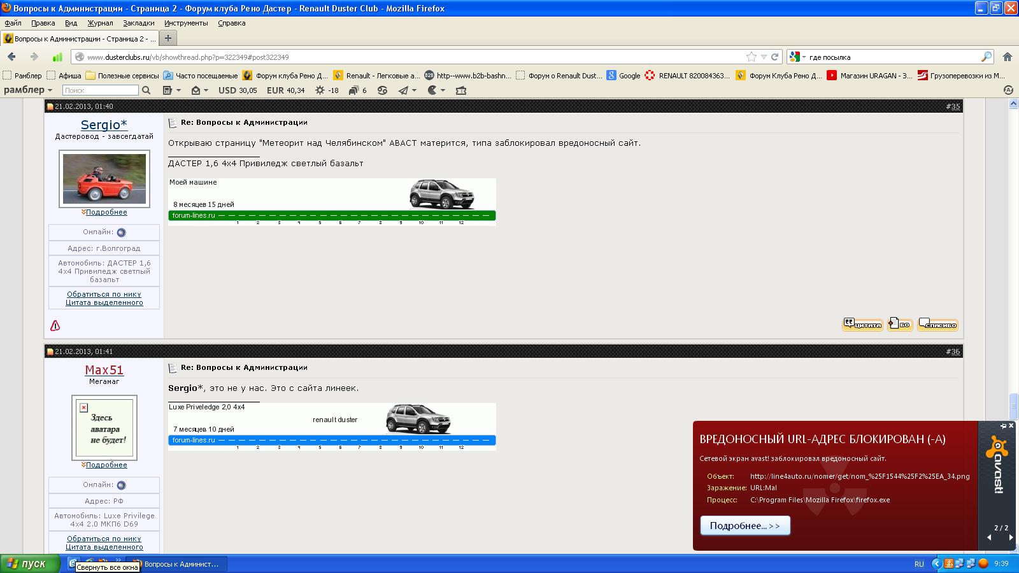Open the Вид menu
This screenshot has height=573, width=1019.
coord(71,23)
